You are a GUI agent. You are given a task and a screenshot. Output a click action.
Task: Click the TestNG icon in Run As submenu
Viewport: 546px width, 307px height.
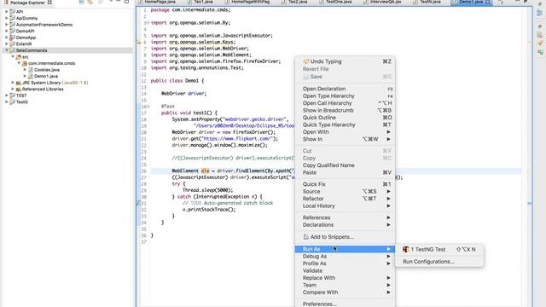406,249
